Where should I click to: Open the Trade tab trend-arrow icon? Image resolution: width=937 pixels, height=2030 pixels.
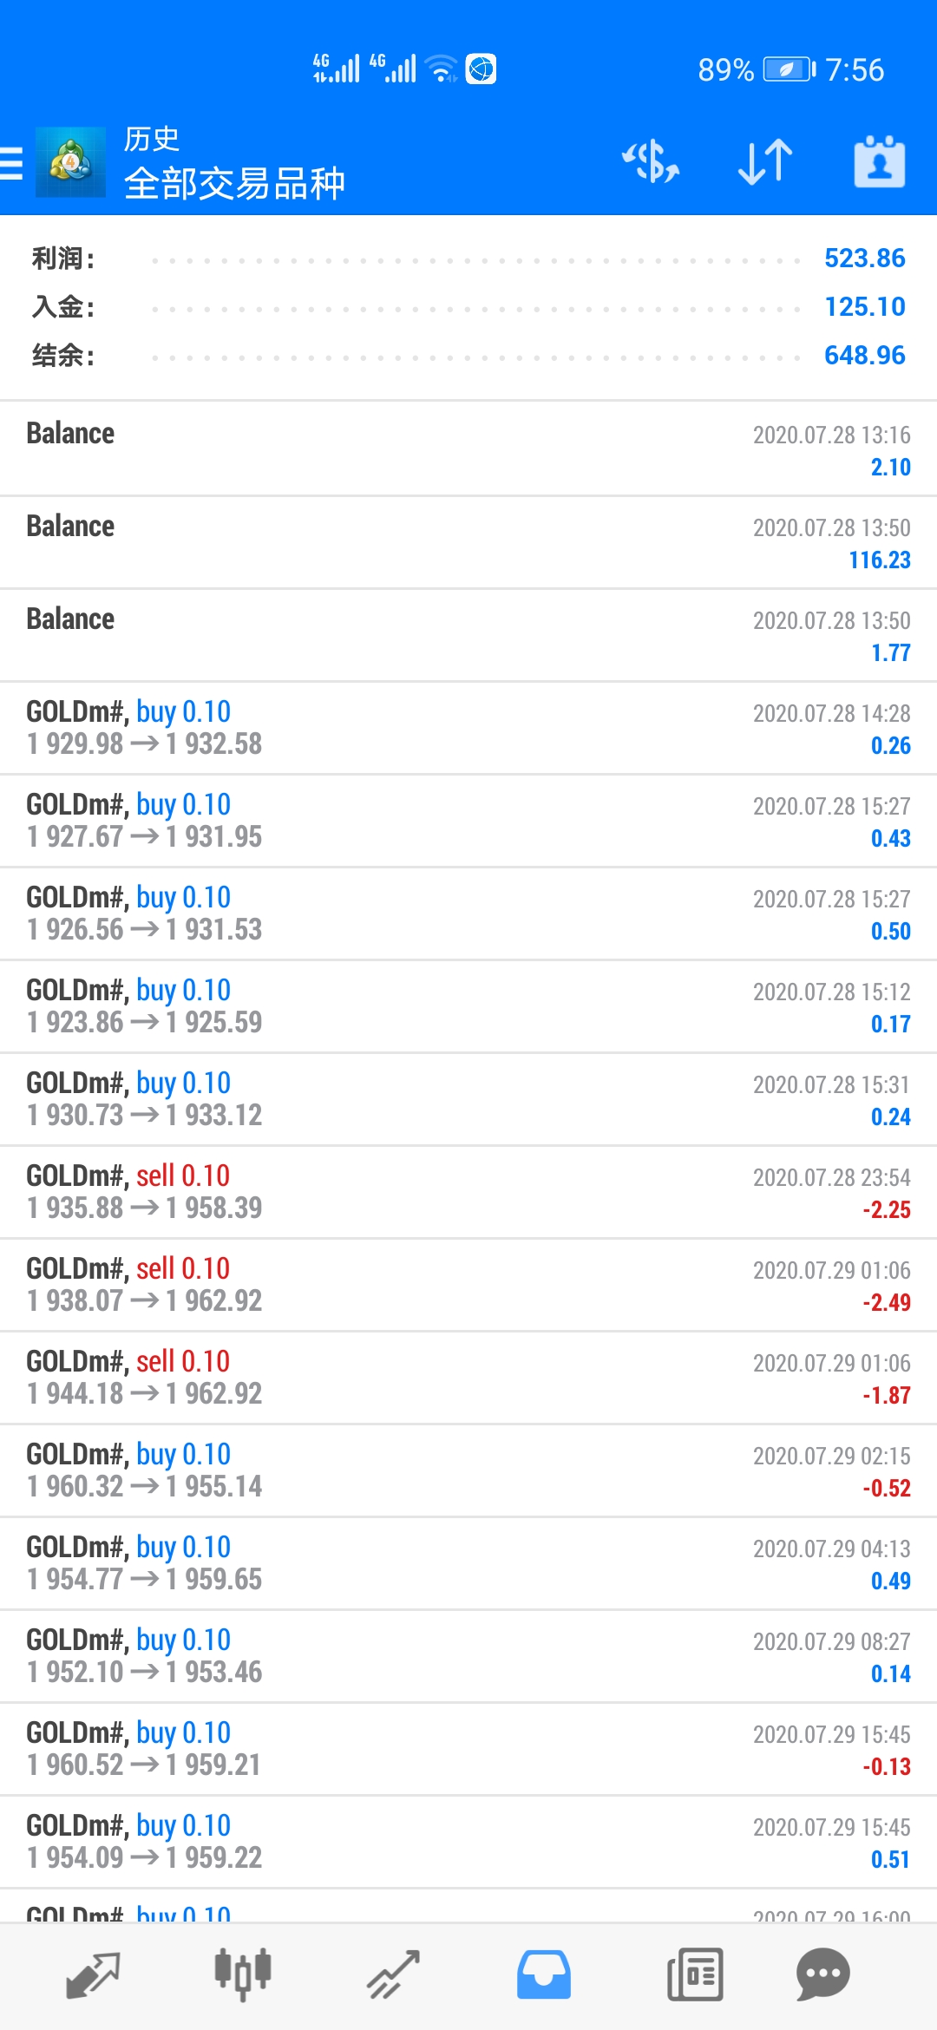coord(393,1974)
